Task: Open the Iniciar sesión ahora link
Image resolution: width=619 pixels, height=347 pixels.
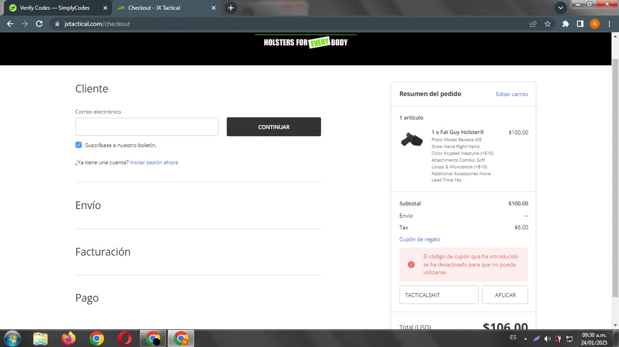Action: tap(154, 163)
